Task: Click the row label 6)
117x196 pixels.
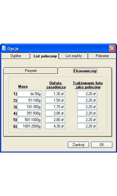Action: pos(15,126)
